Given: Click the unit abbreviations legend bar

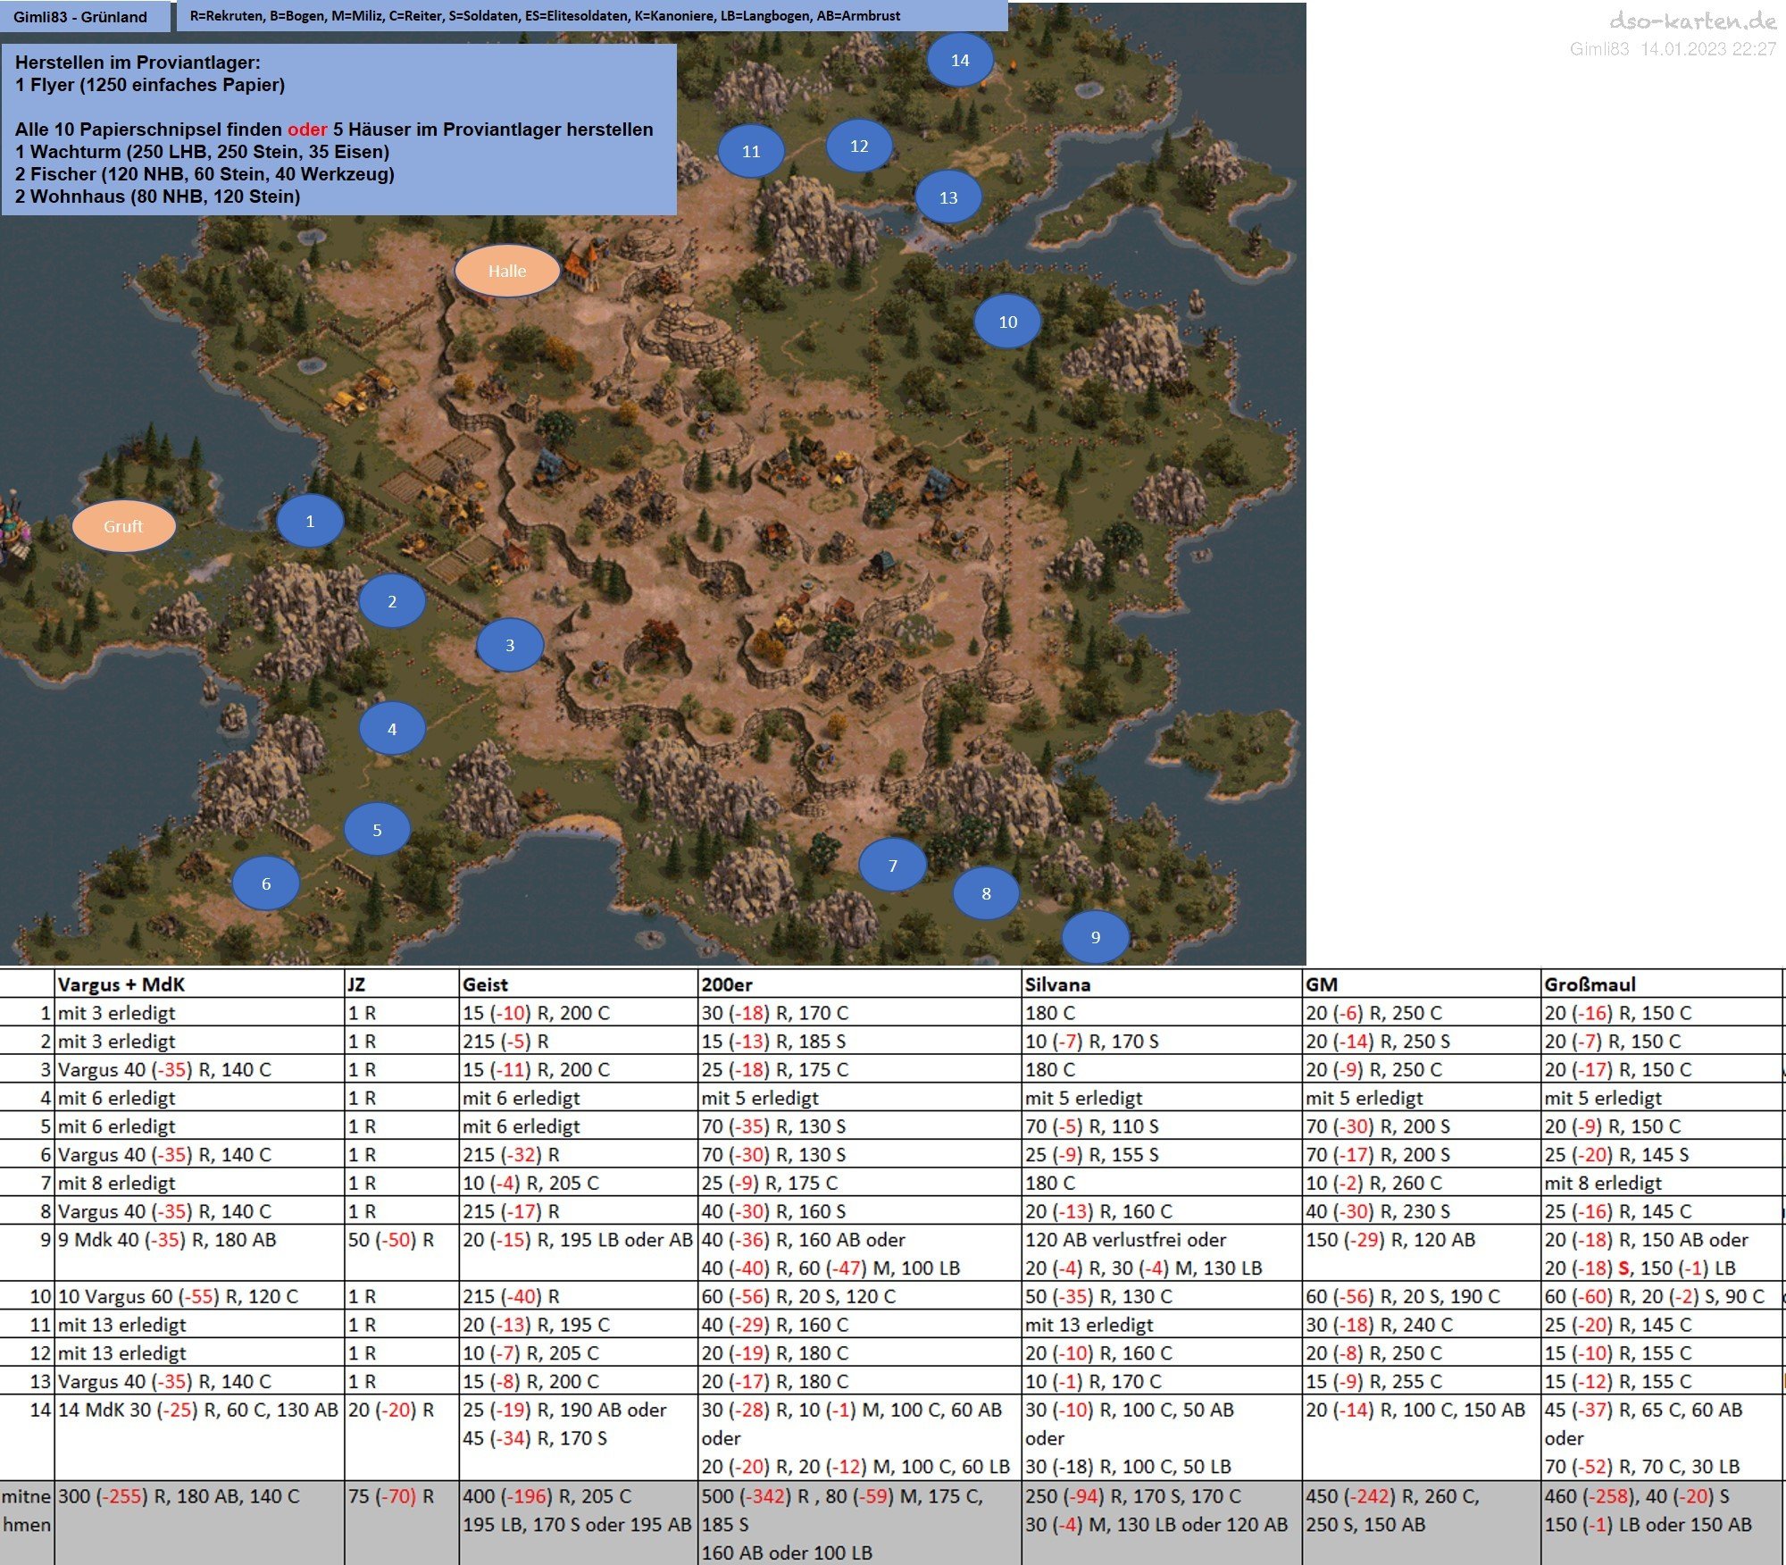Looking at the screenshot, I should (591, 16).
